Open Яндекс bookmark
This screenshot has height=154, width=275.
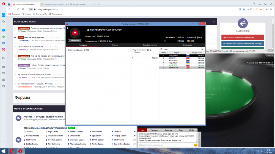tap(26, 14)
